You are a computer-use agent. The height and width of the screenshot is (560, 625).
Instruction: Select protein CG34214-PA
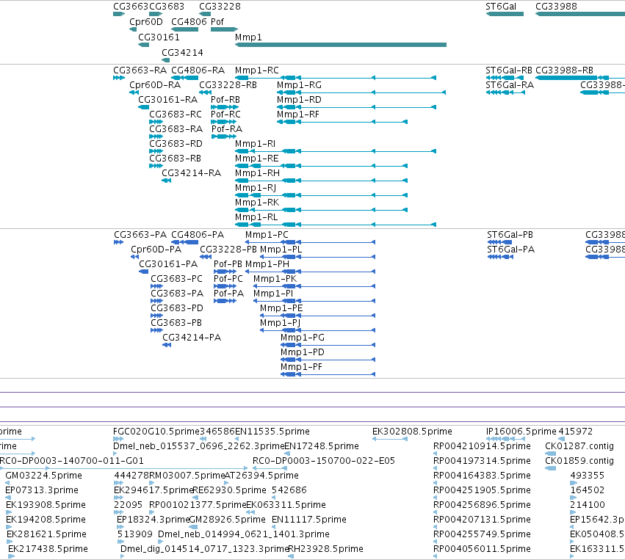[192, 338]
